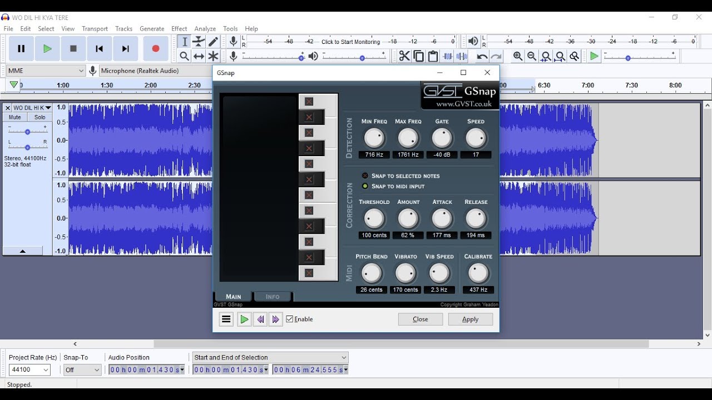Viewport: 712px width, 400px height.
Task: Select the Selection (I-beam) tool
Action: (x=184, y=42)
